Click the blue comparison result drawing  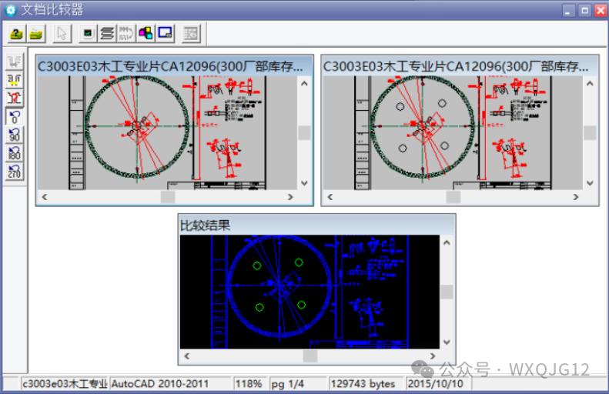310,292
